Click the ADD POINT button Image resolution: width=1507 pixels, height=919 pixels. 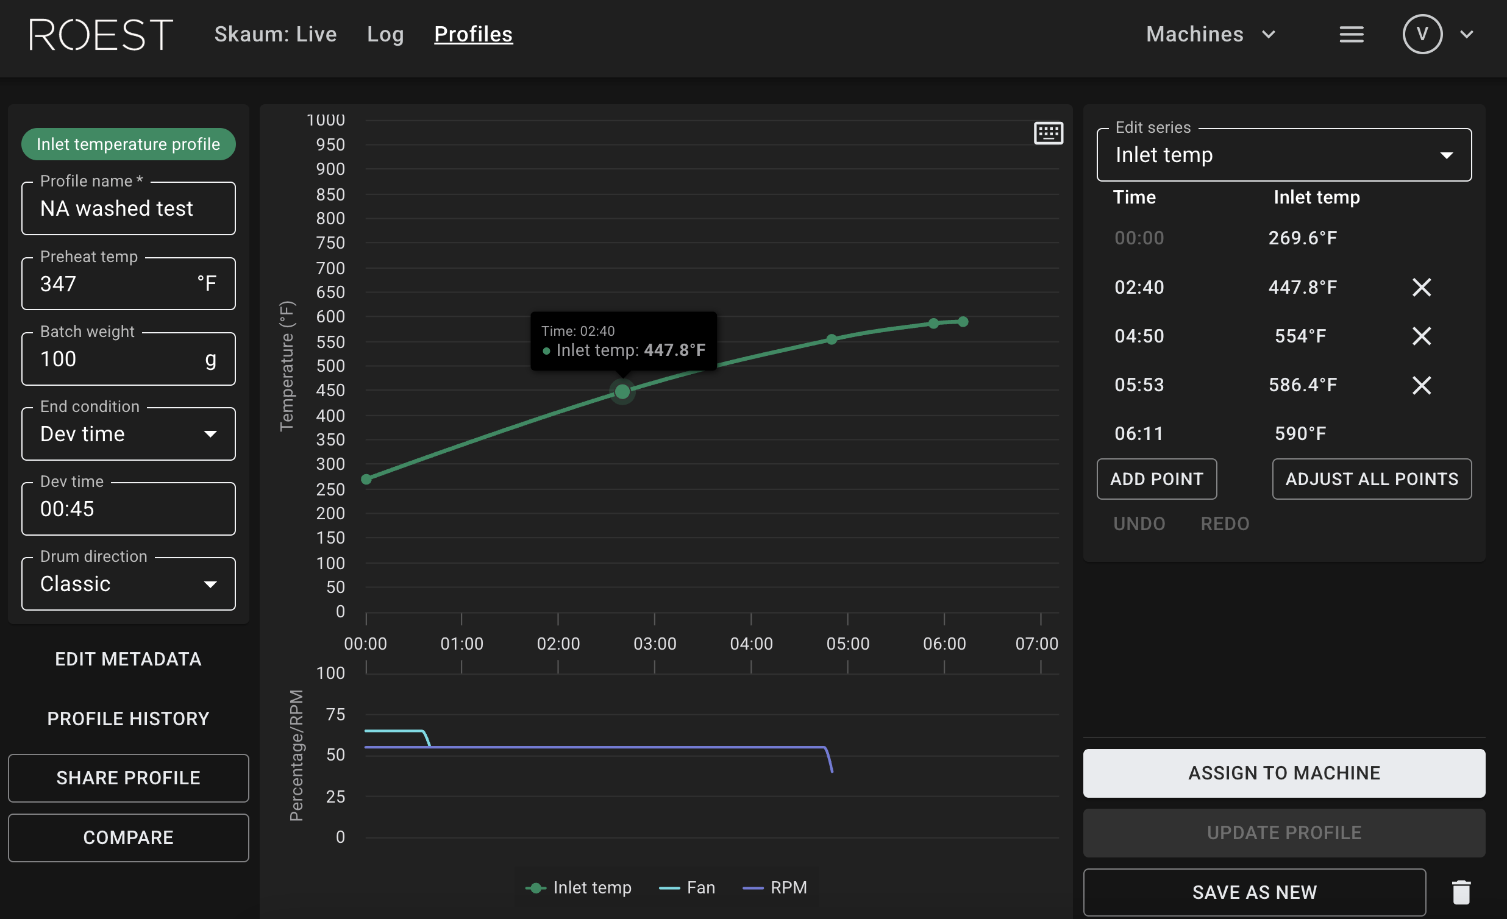pos(1156,479)
